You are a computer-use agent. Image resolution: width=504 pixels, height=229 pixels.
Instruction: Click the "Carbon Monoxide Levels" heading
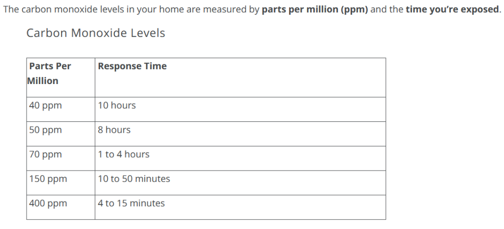(95, 33)
